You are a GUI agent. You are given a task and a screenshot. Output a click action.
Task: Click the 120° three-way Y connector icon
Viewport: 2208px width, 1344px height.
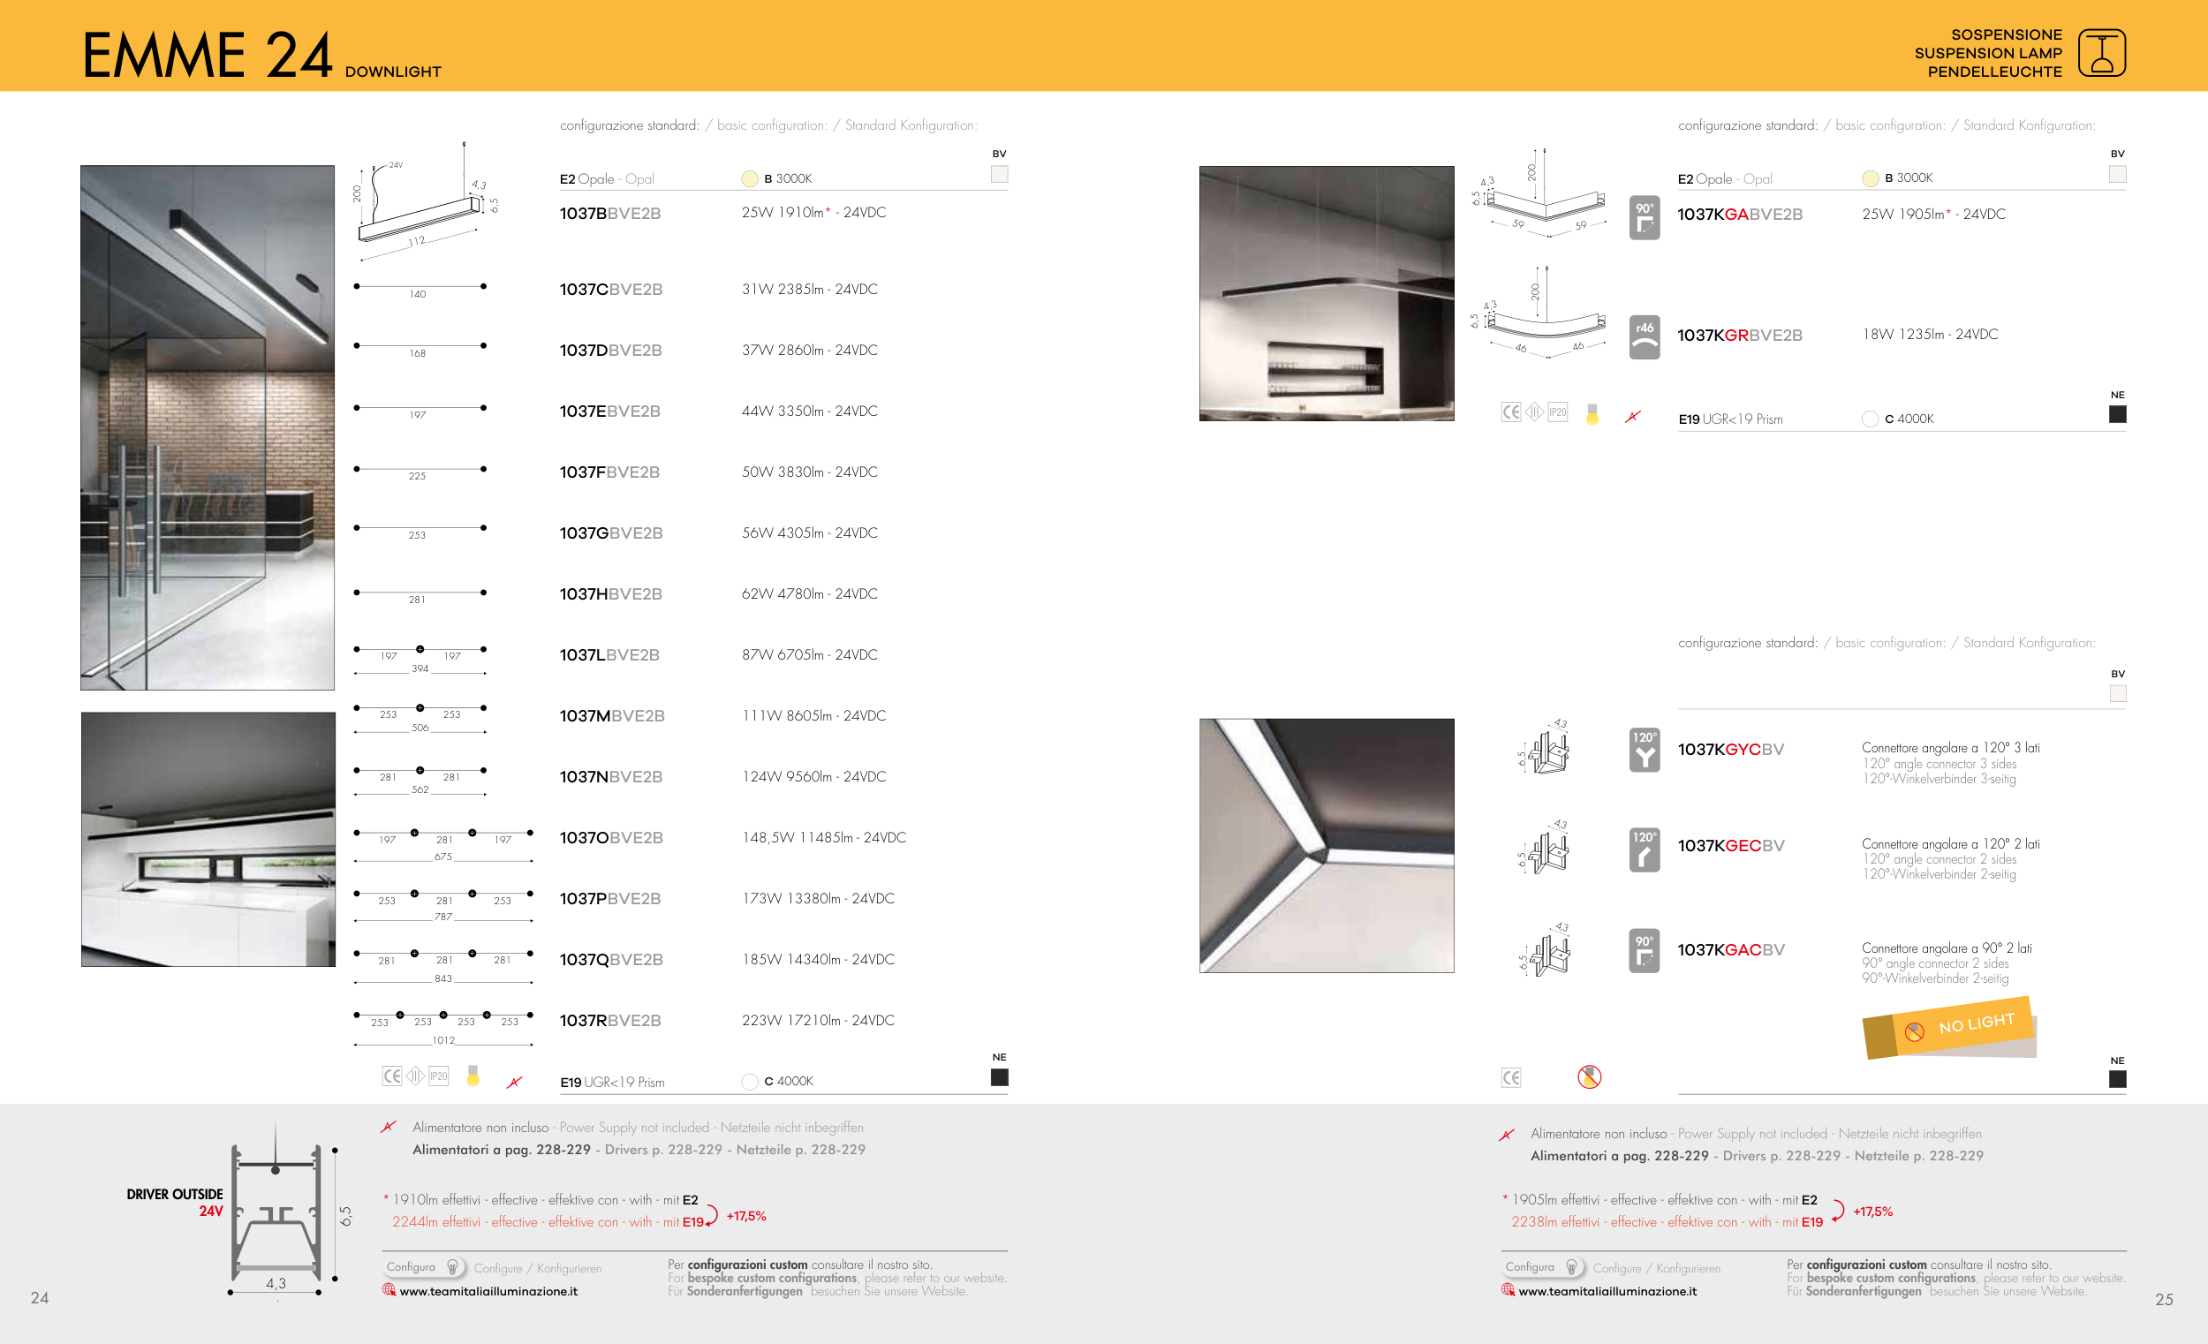click(x=1644, y=750)
